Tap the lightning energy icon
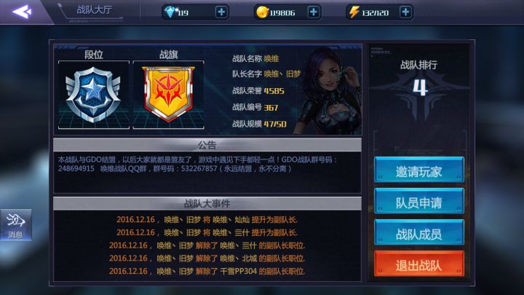 (354, 12)
